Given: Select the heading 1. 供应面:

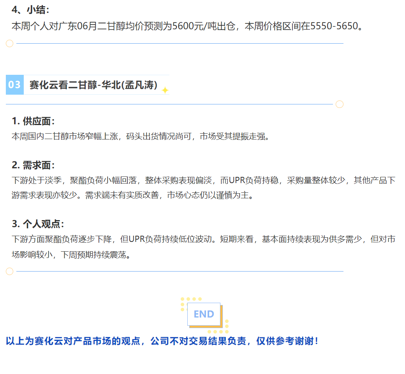Looking at the screenshot, I should (x=33, y=121).
